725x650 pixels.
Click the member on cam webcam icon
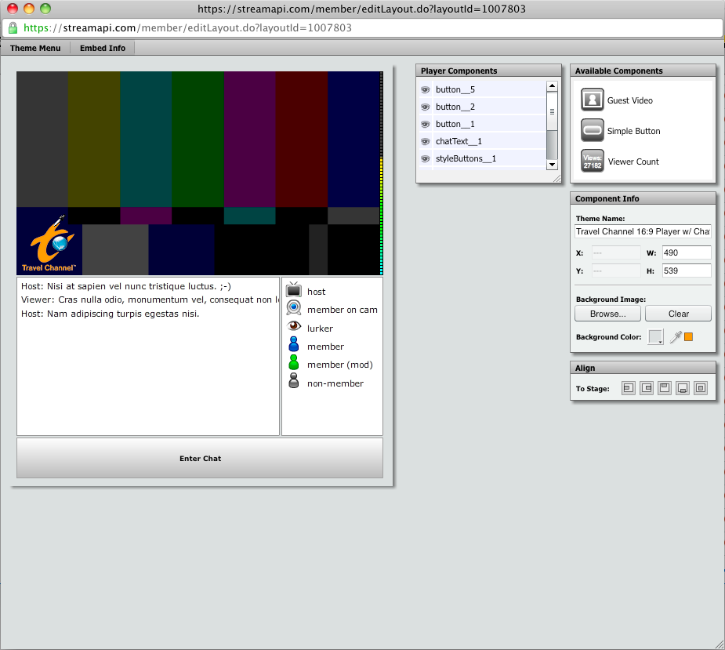click(x=294, y=307)
